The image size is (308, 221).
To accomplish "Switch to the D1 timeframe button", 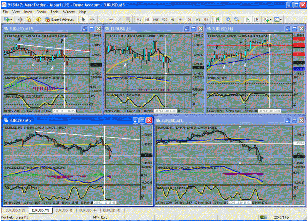I will (x=189, y=19).
